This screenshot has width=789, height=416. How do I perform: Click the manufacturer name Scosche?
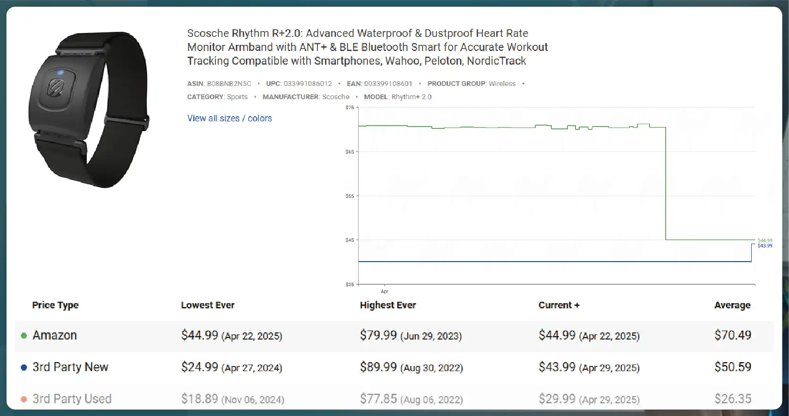click(x=335, y=97)
